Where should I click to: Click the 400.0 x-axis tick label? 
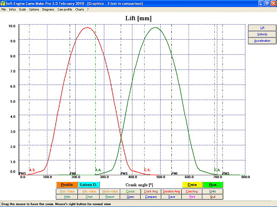coord(132,177)
